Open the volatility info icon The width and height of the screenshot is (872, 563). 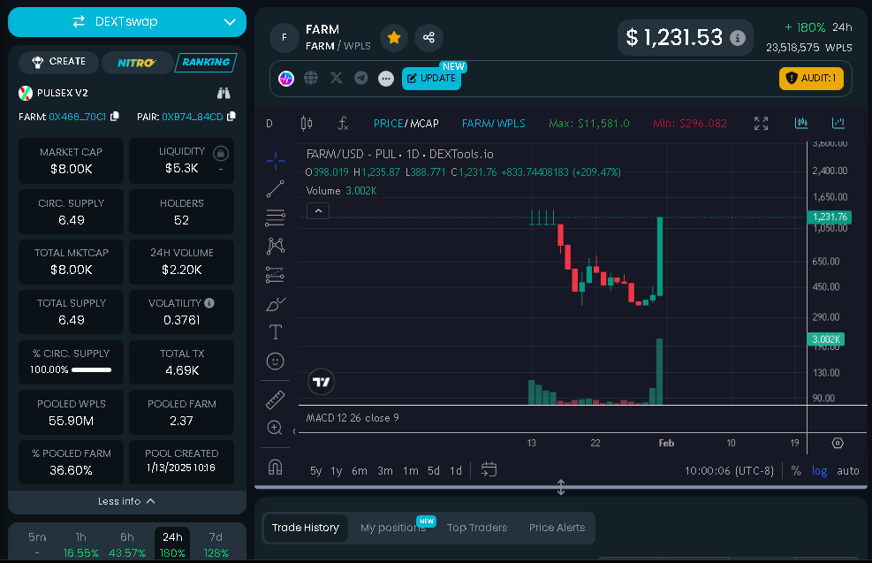(x=209, y=303)
